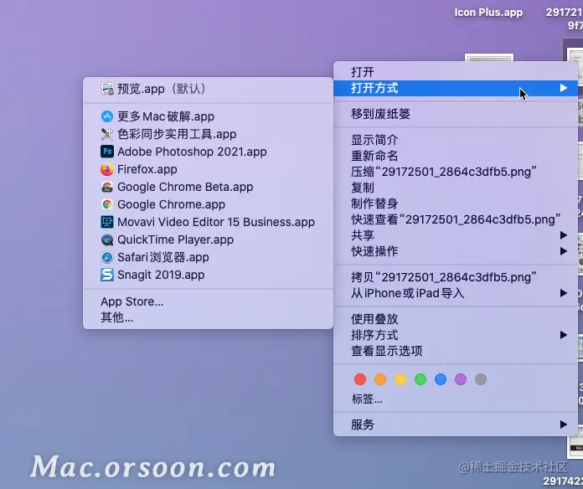Select Google Chrome Beta.app

click(208, 187)
